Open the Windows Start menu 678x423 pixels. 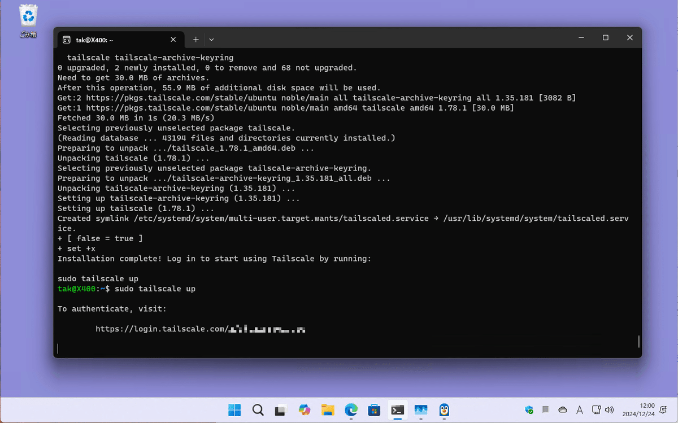(234, 410)
